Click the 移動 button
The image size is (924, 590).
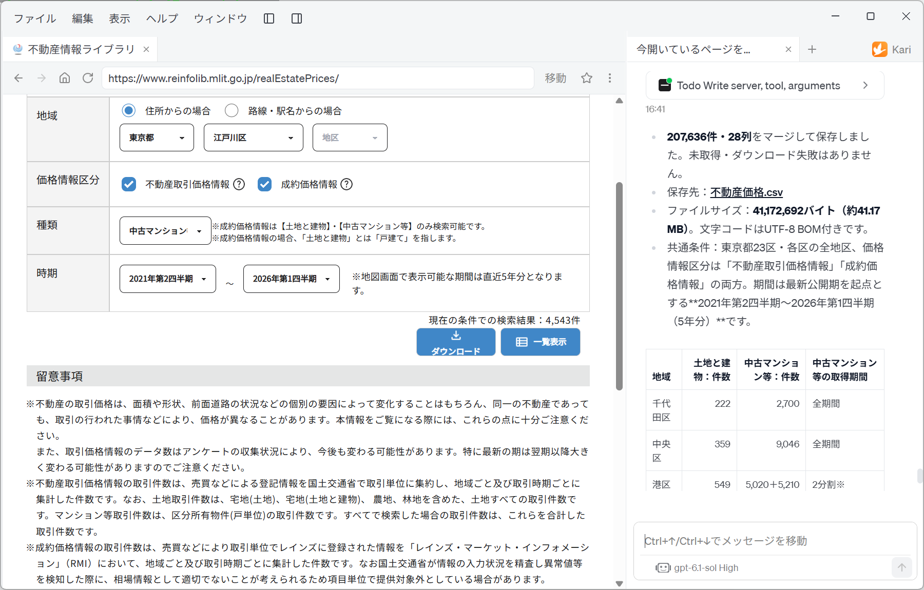[x=555, y=78]
